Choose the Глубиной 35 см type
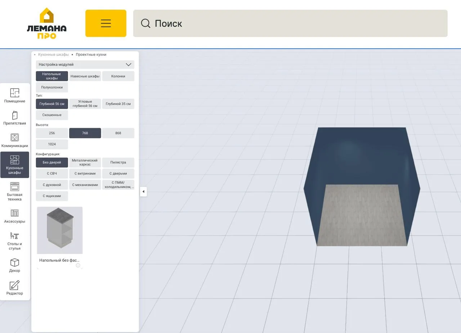461x333 pixels. click(x=118, y=104)
